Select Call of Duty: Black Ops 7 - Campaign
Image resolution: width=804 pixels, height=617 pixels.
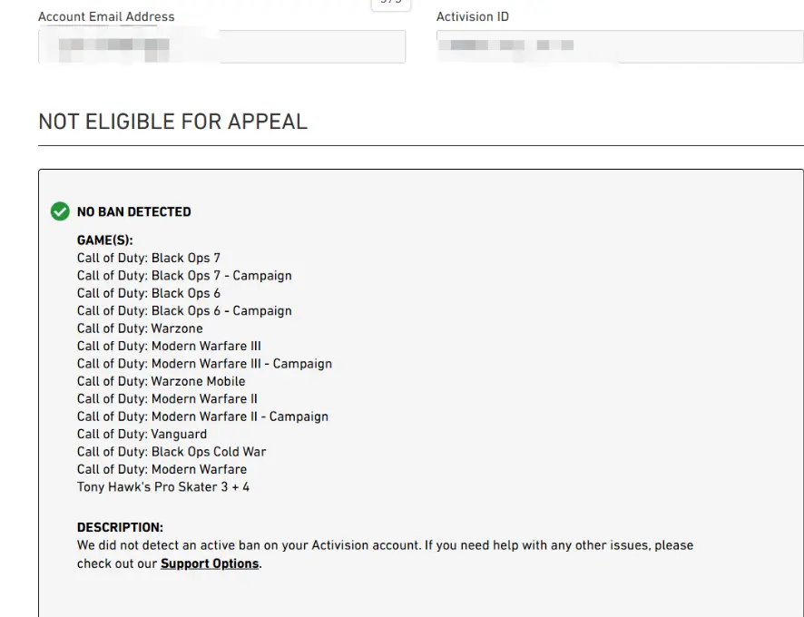point(184,276)
